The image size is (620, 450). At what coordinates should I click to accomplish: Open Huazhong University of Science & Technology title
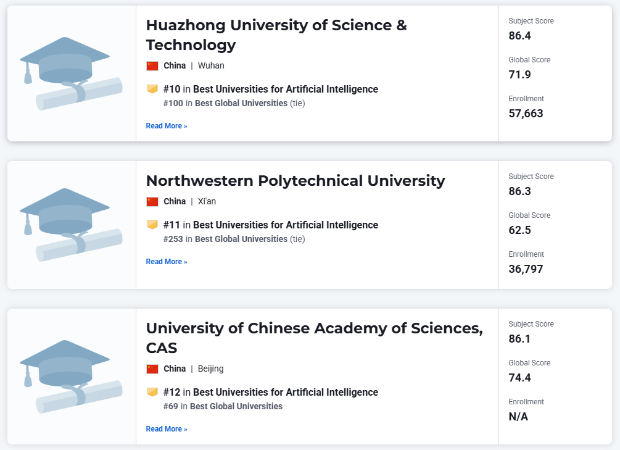(x=276, y=35)
